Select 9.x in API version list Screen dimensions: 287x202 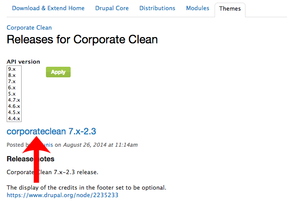[12, 69]
